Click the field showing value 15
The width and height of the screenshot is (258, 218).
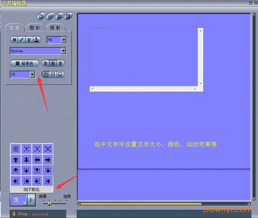click(x=20, y=75)
